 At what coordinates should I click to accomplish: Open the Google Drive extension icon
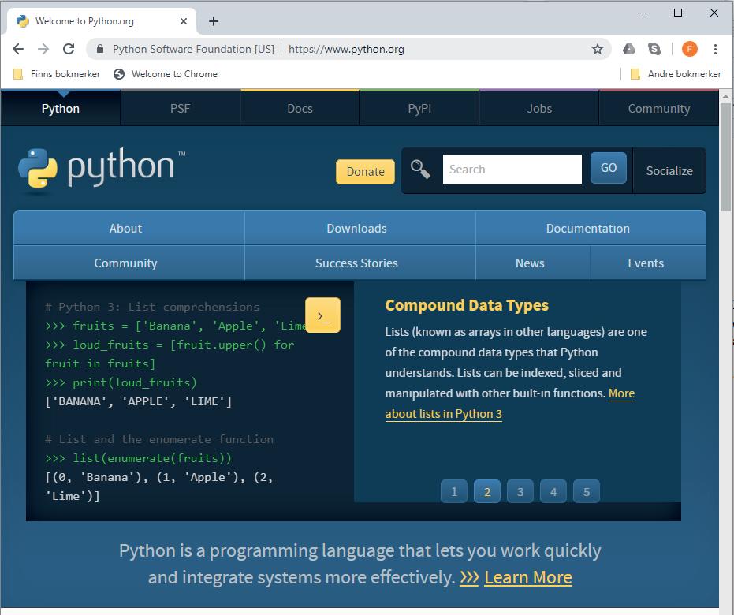(x=628, y=49)
